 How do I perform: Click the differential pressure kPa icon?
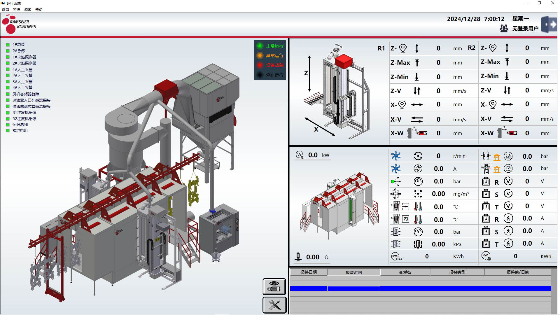click(418, 244)
